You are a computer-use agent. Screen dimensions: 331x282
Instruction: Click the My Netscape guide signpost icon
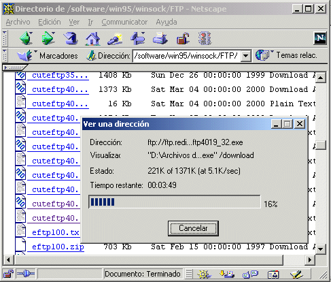pyautogui.click(x=138, y=38)
